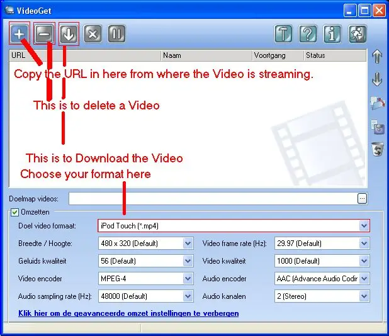The height and width of the screenshot is (336, 389).
Task: Click the minus icon to remove a video
Action: point(44,33)
